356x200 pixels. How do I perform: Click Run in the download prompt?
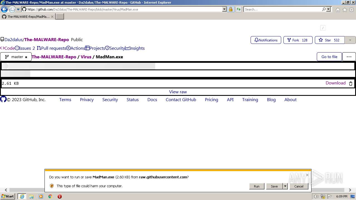click(257, 186)
